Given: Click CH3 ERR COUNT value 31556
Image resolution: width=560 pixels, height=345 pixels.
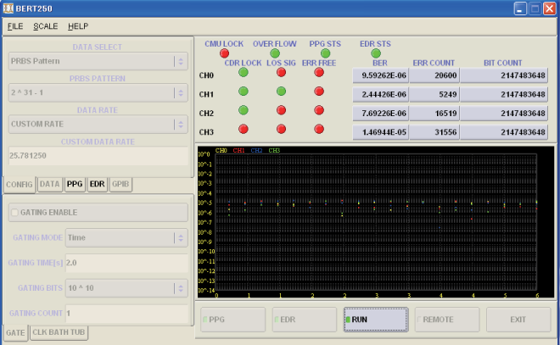Looking at the screenshot, I should pos(434,132).
